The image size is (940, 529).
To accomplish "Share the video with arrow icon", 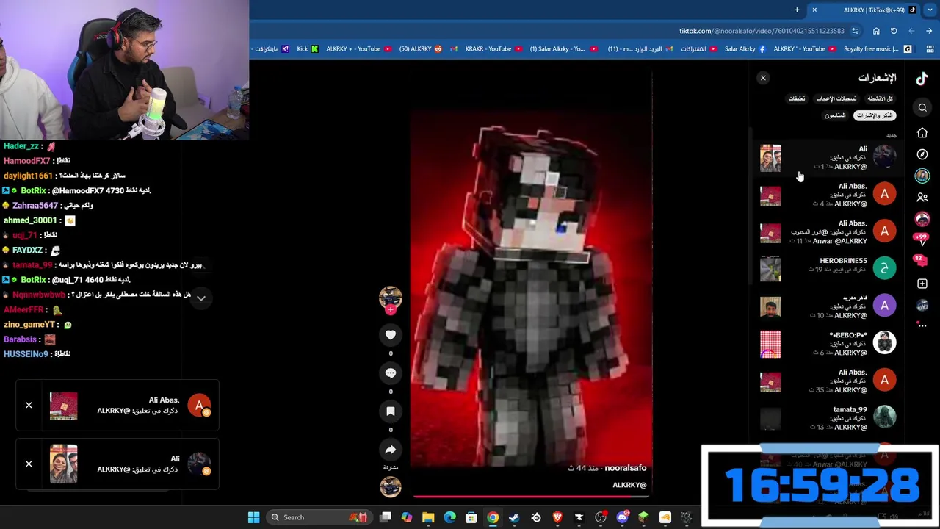I will point(391,450).
